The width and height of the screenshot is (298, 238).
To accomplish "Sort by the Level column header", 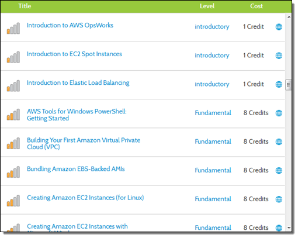I will point(207,6).
